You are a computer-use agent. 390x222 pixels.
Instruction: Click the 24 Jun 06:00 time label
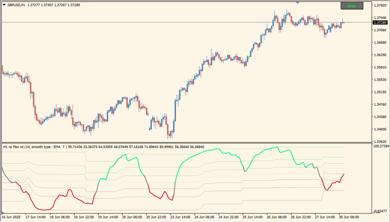pyautogui.click(x=204, y=217)
